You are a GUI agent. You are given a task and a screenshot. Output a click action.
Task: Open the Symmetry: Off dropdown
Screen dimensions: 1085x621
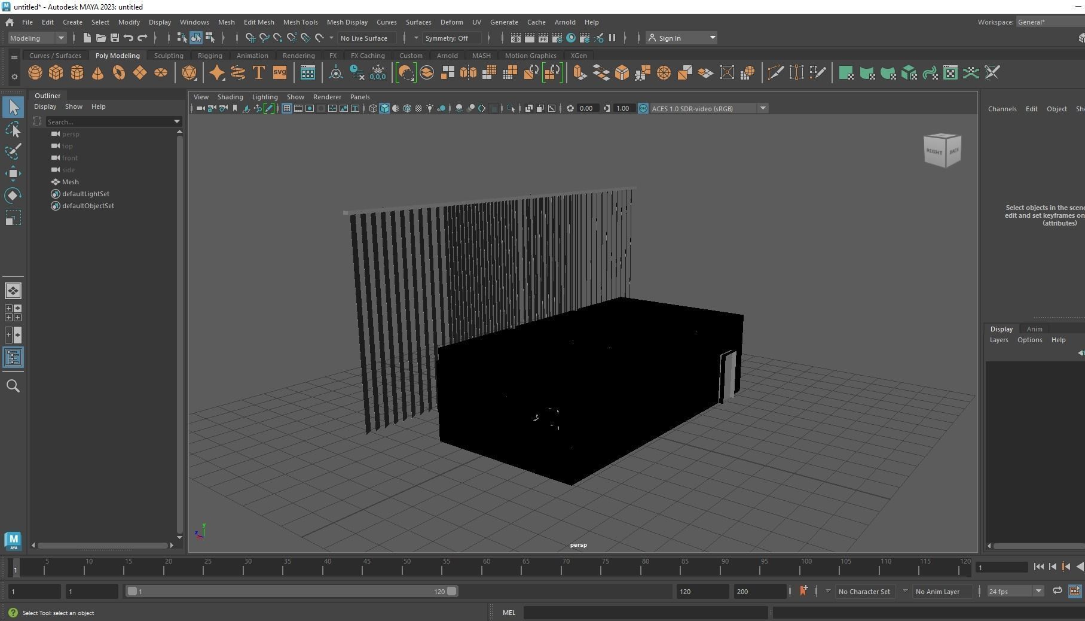[452, 38]
